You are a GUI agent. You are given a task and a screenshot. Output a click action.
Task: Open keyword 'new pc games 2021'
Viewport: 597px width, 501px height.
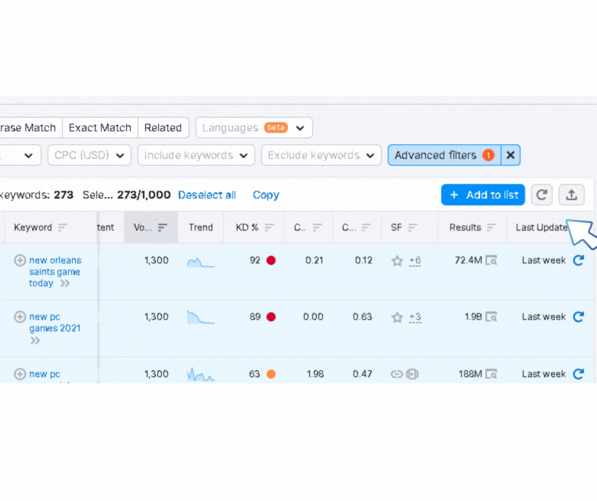tap(55, 322)
